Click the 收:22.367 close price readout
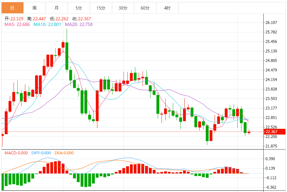Viewport: 287px width, 192px height. click(82, 19)
